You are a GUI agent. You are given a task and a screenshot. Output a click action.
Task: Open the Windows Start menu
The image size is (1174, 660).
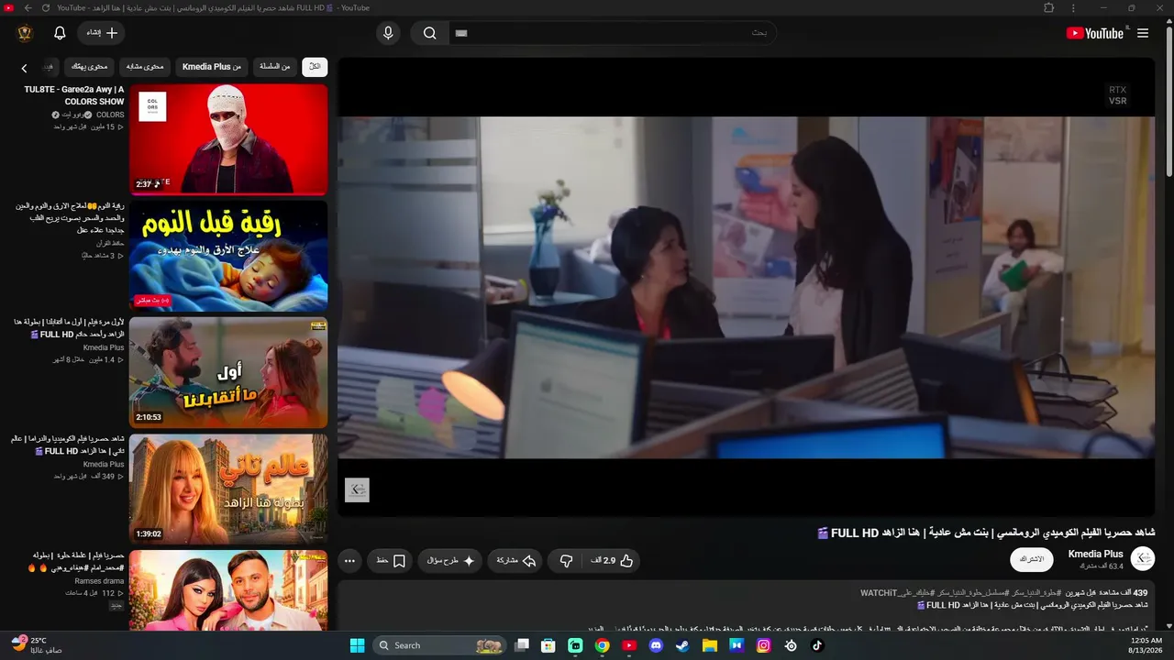pos(357,645)
